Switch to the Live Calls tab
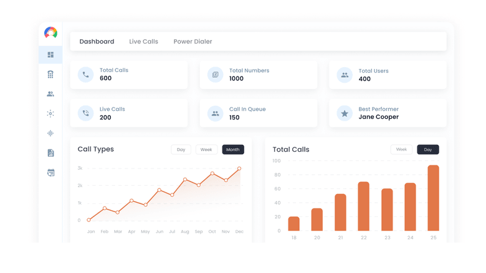This screenshot has width=486, height=273. coord(143,42)
